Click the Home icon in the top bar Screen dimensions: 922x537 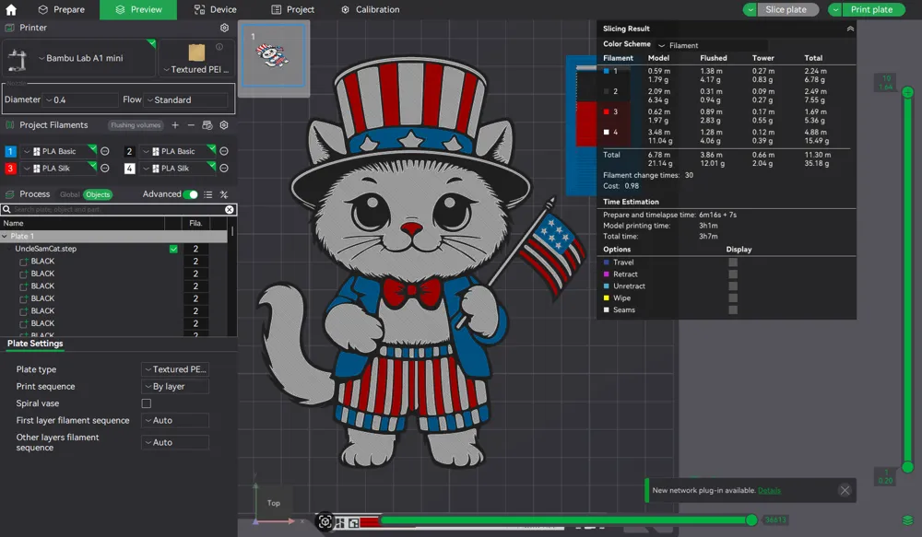[x=9, y=9]
